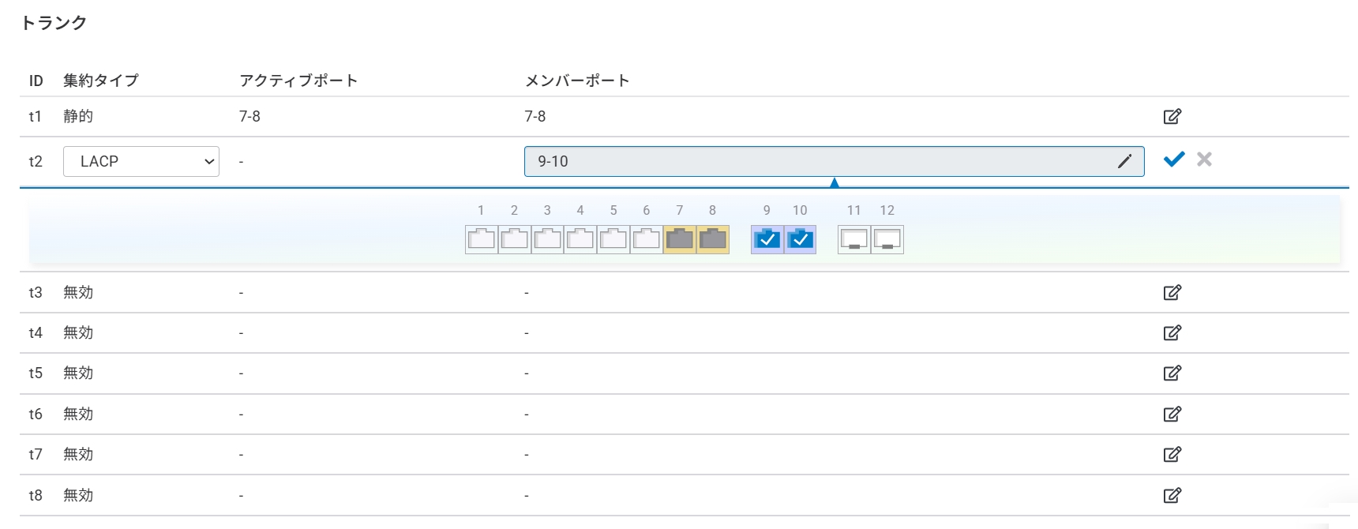Open the edit icon for trunk t8
This screenshot has height=529, width=1358.
tap(1172, 496)
